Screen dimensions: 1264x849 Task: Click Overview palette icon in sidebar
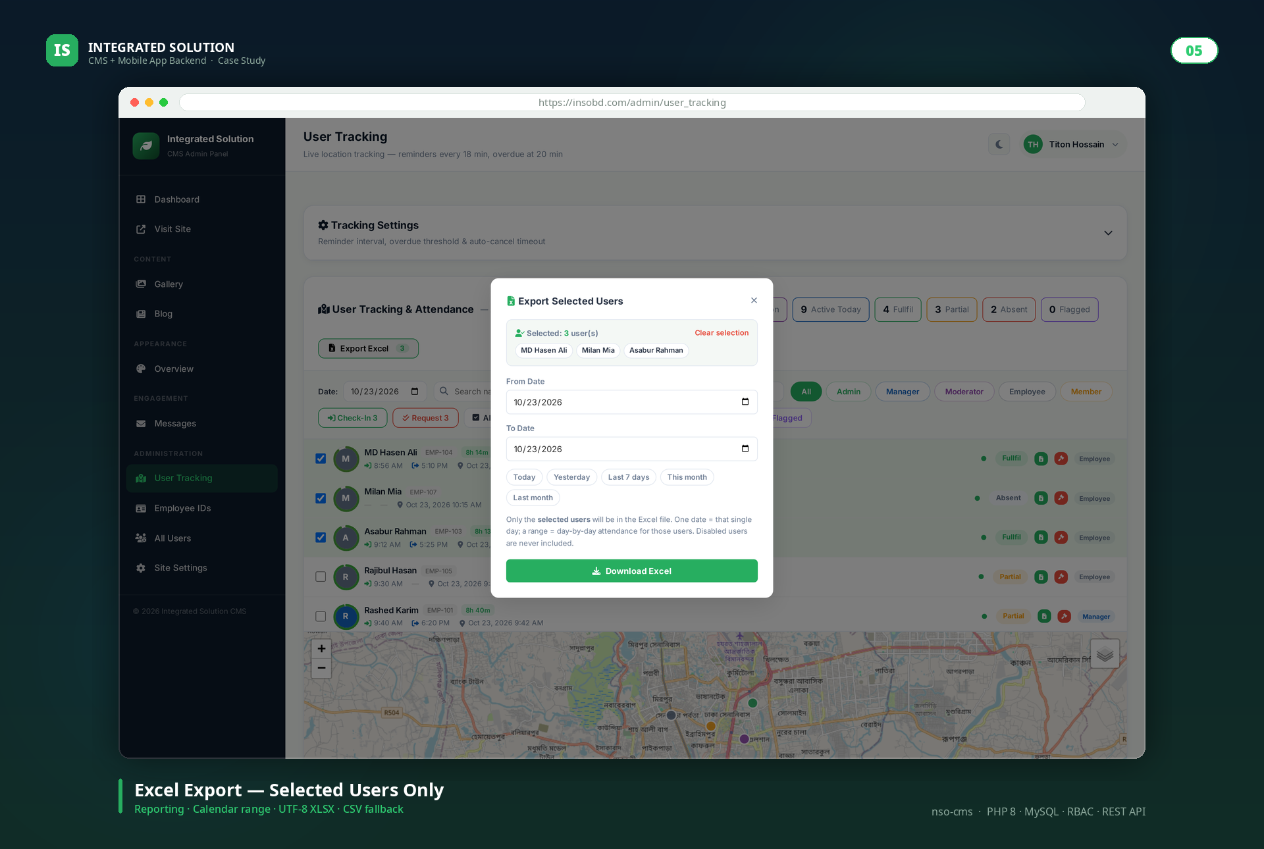click(141, 369)
